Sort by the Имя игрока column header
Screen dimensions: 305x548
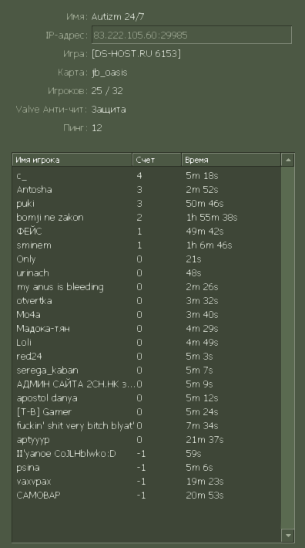(72, 160)
